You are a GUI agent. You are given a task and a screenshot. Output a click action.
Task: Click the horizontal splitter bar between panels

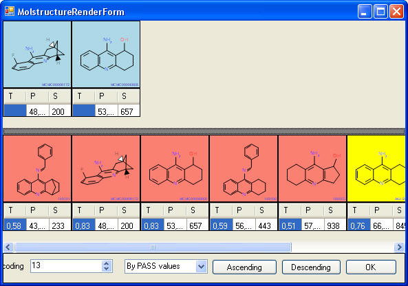[x=204, y=131]
